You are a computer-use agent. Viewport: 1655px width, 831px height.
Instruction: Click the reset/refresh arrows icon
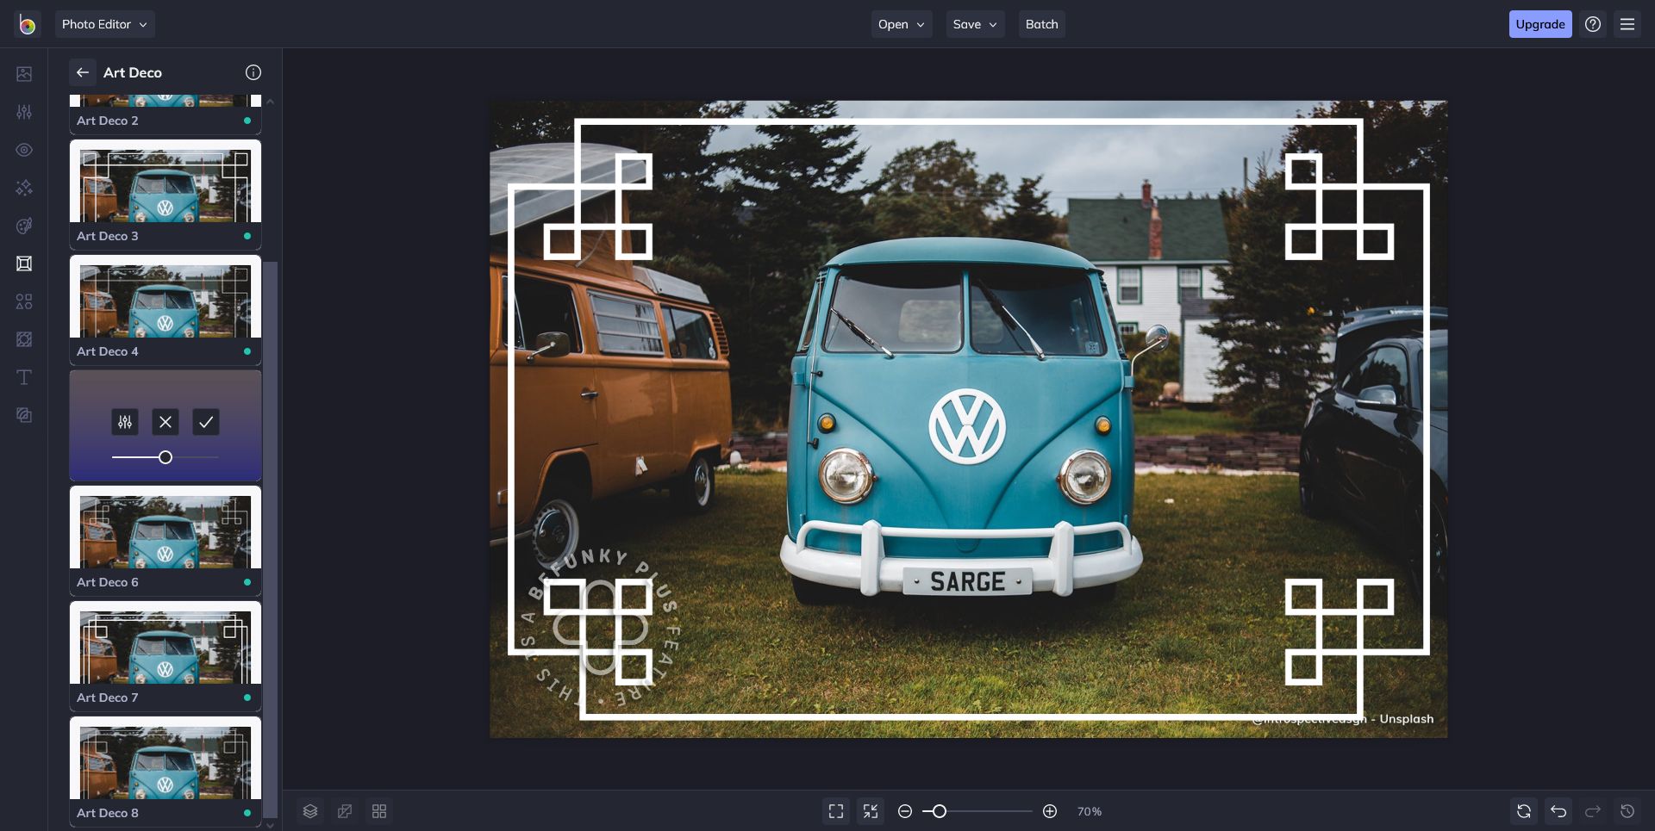pyautogui.click(x=1524, y=811)
